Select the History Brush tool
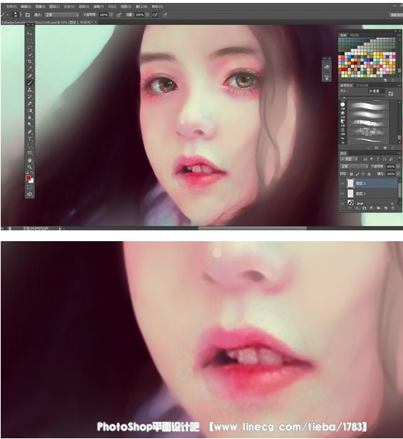 pyautogui.click(x=30, y=97)
